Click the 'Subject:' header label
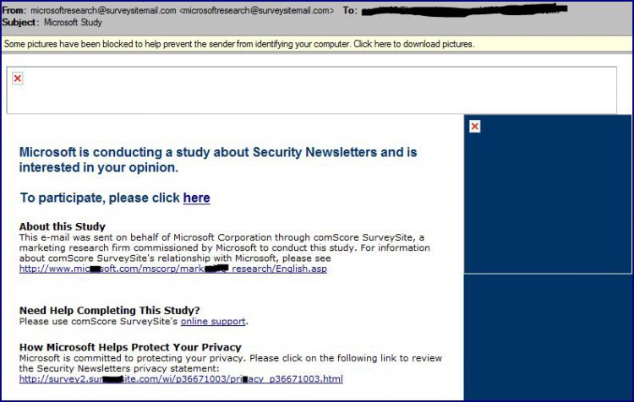The width and height of the screenshot is (634, 402). 20,22
